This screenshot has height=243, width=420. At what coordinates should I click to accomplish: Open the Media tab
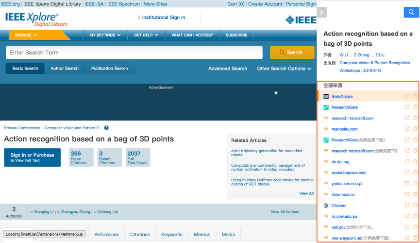(x=228, y=235)
